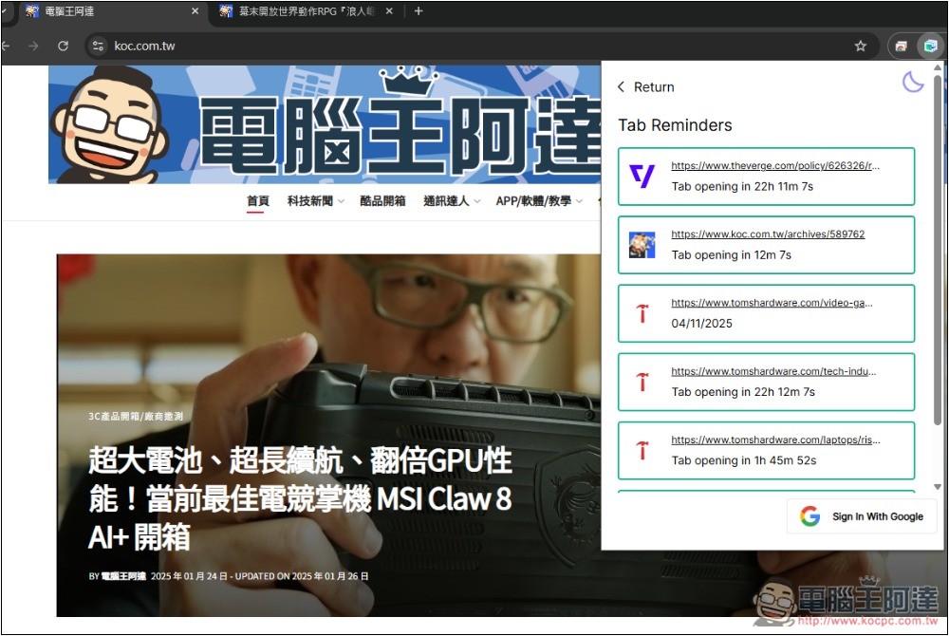This screenshot has height=636, width=949.
Task: Open the tomshardware.com tech-industry reminder link
Action: tap(773, 371)
